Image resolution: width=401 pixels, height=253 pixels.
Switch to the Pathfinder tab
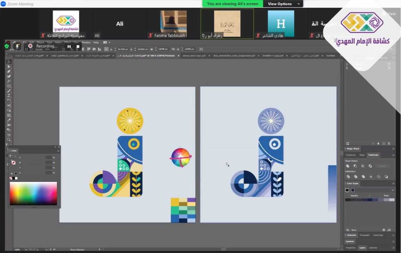[x=373, y=155]
